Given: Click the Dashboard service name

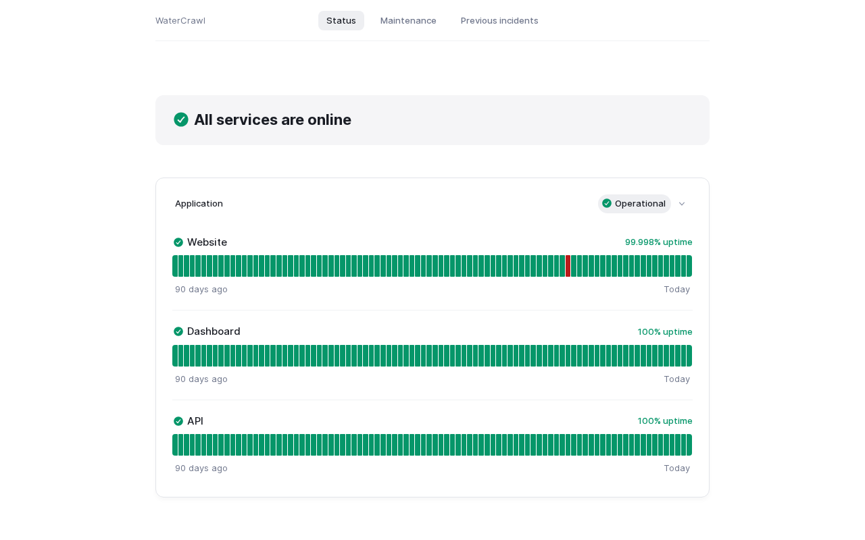Looking at the screenshot, I should click(214, 331).
